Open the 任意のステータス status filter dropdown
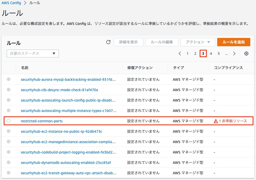The image size is (256, 180). [x=33, y=54]
